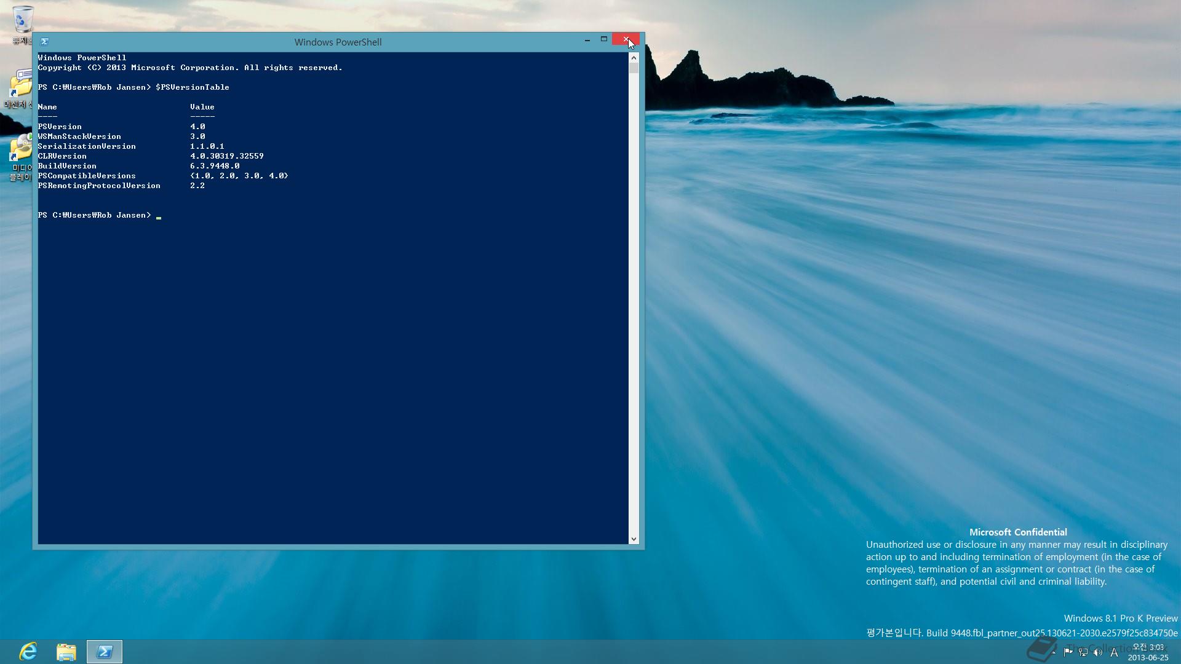Click the 'PSRemotingProtocolVersion' row name
Viewport: 1181px width, 664px height.
pyautogui.click(x=99, y=186)
